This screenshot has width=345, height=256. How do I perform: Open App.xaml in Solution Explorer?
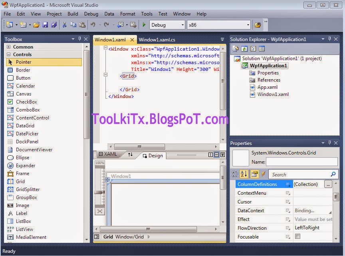click(x=267, y=87)
